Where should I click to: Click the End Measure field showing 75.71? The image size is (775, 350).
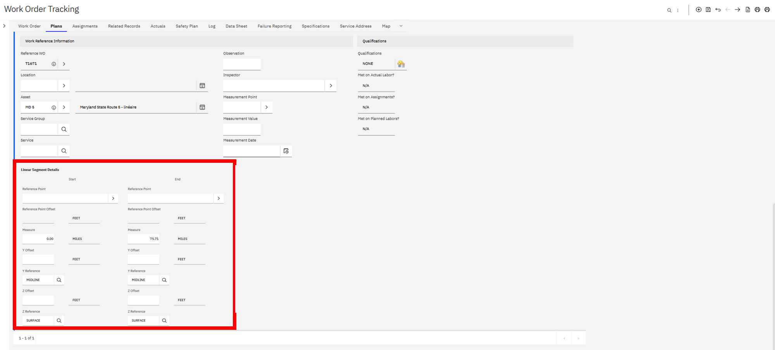tap(143, 239)
